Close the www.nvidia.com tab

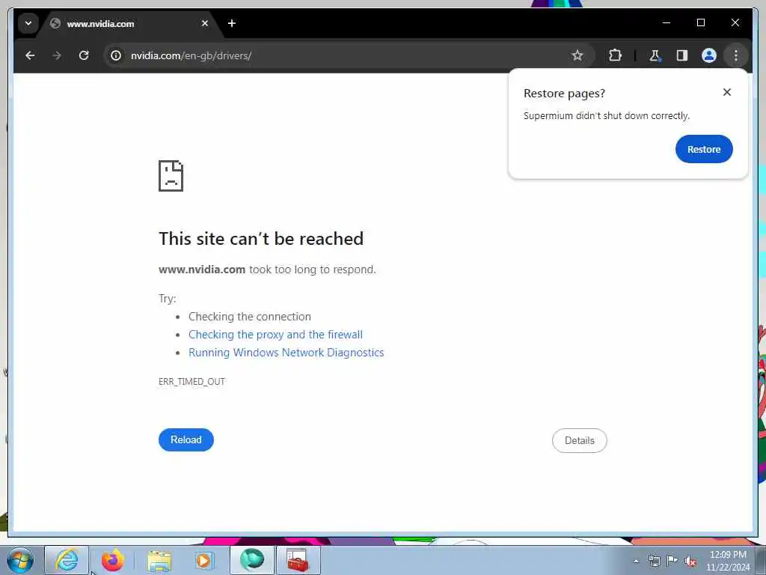coord(205,23)
